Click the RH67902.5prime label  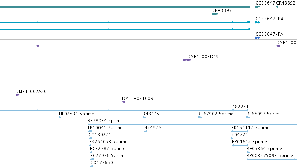215,114
